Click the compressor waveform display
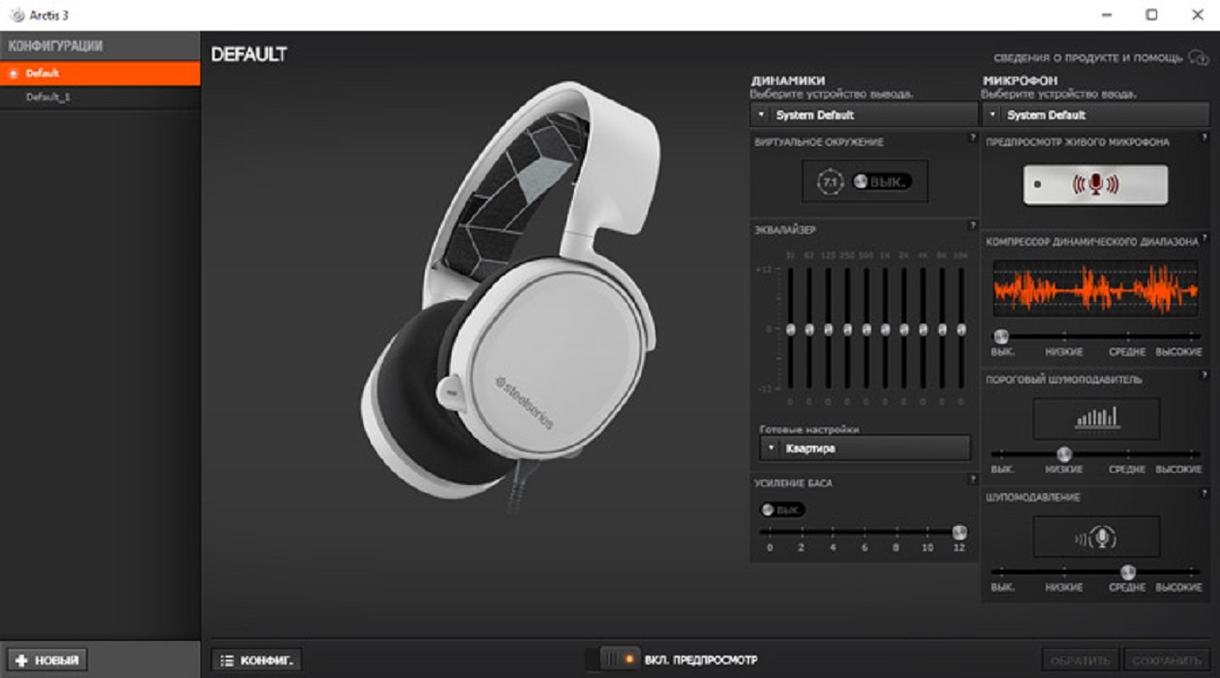The height and width of the screenshot is (678, 1220). click(x=1096, y=289)
